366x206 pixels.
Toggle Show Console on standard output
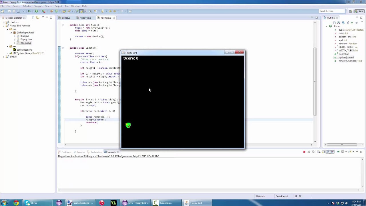pyautogui.click(x=328, y=152)
